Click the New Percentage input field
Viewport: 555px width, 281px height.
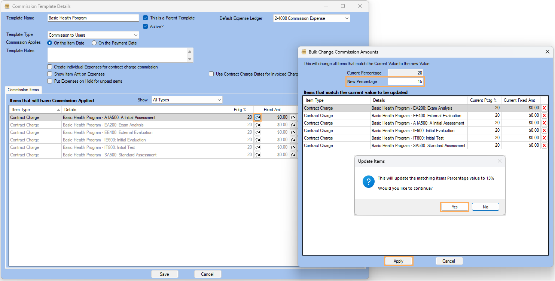(406, 82)
